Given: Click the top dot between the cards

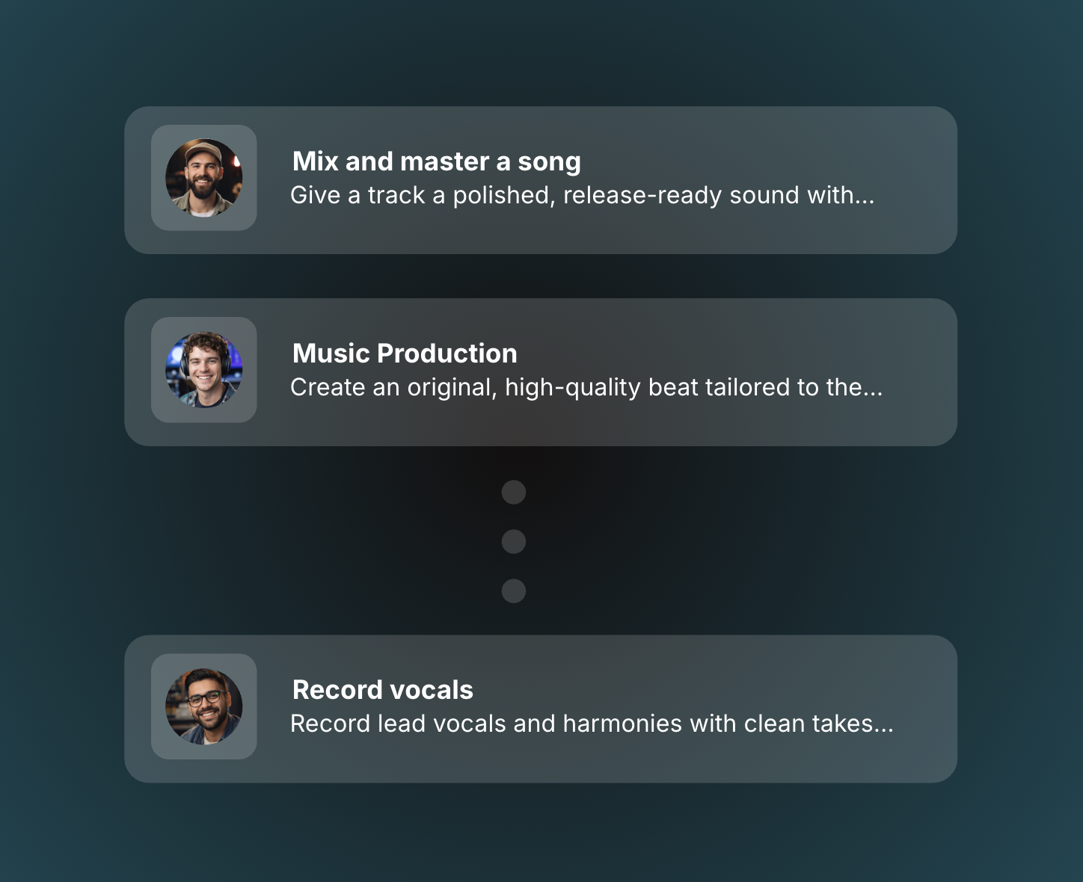Looking at the screenshot, I should pos(514,492).
